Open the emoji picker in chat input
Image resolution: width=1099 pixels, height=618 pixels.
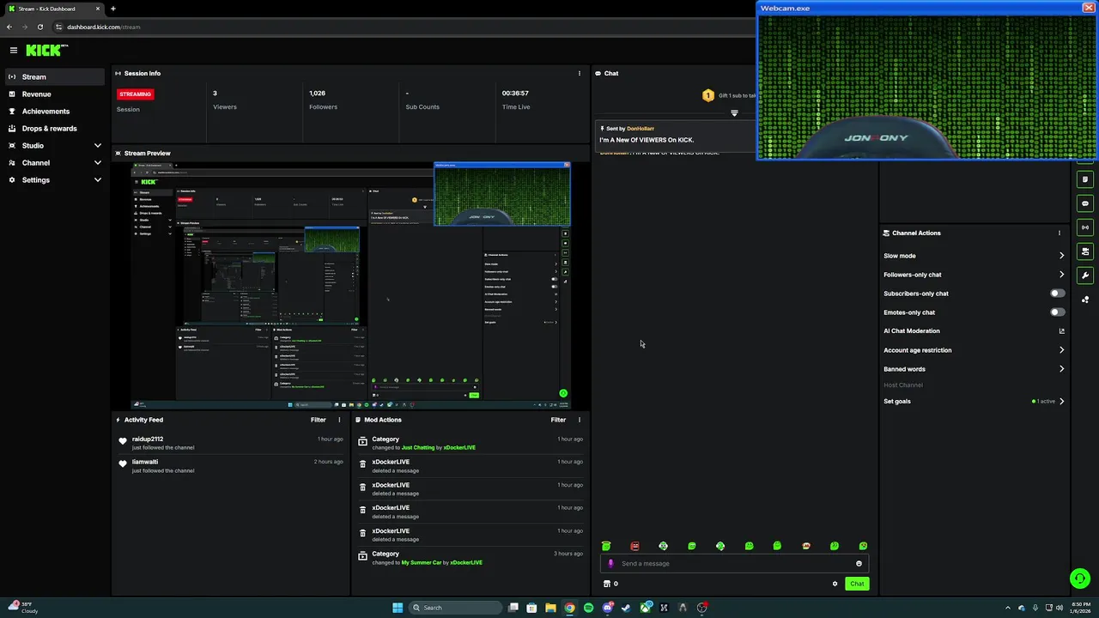click(859, 564)
